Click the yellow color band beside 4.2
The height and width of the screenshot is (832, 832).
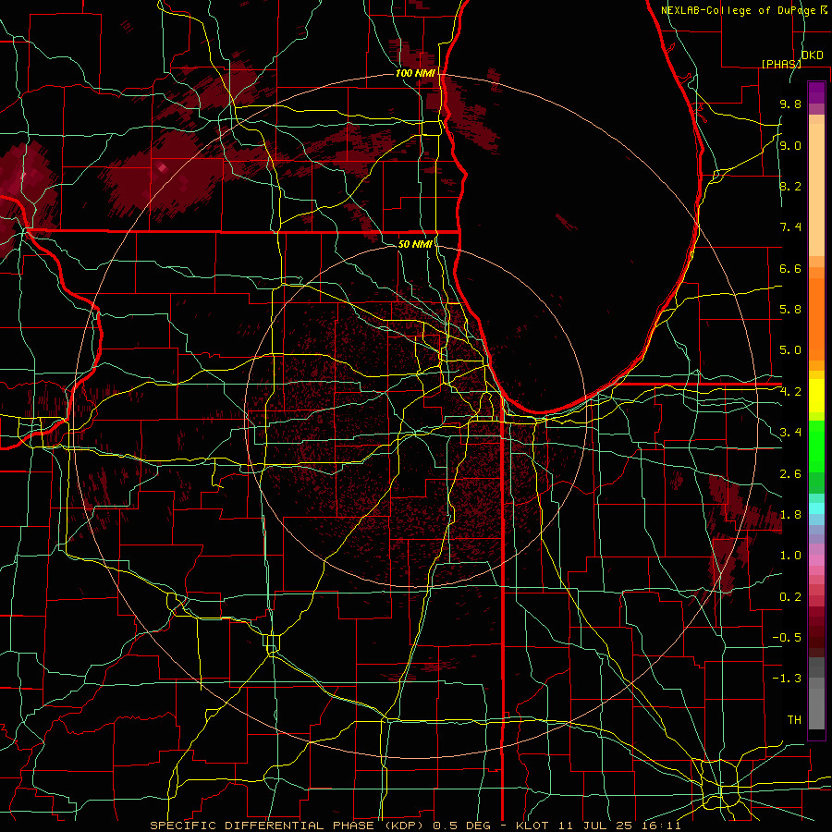[x=816, y=396]
